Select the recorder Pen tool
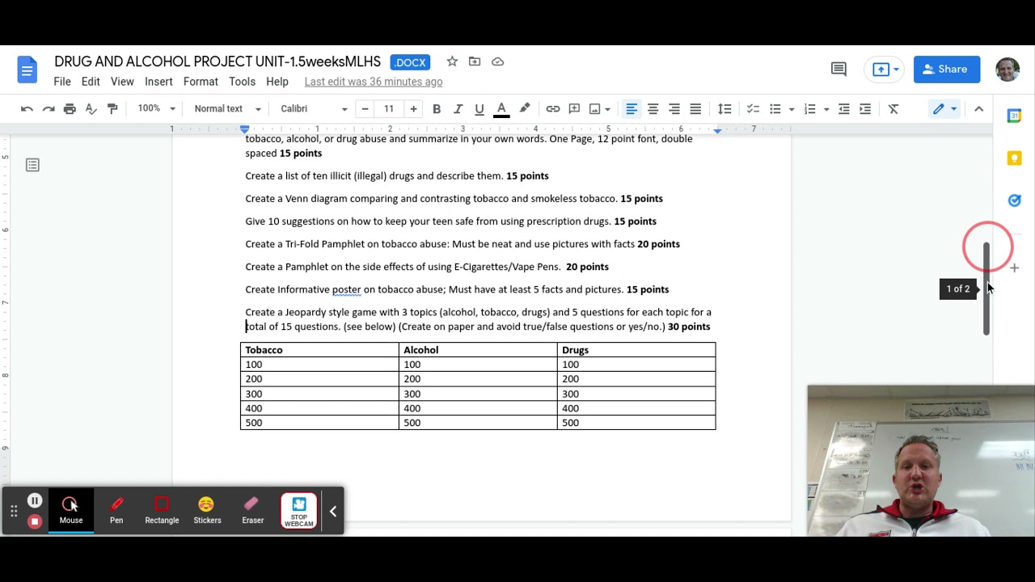This screenshot has height=582, width=1035. click(116, 511)
